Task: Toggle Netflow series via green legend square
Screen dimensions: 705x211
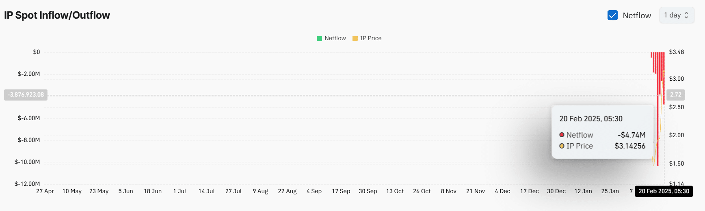Action: point(319,38)
